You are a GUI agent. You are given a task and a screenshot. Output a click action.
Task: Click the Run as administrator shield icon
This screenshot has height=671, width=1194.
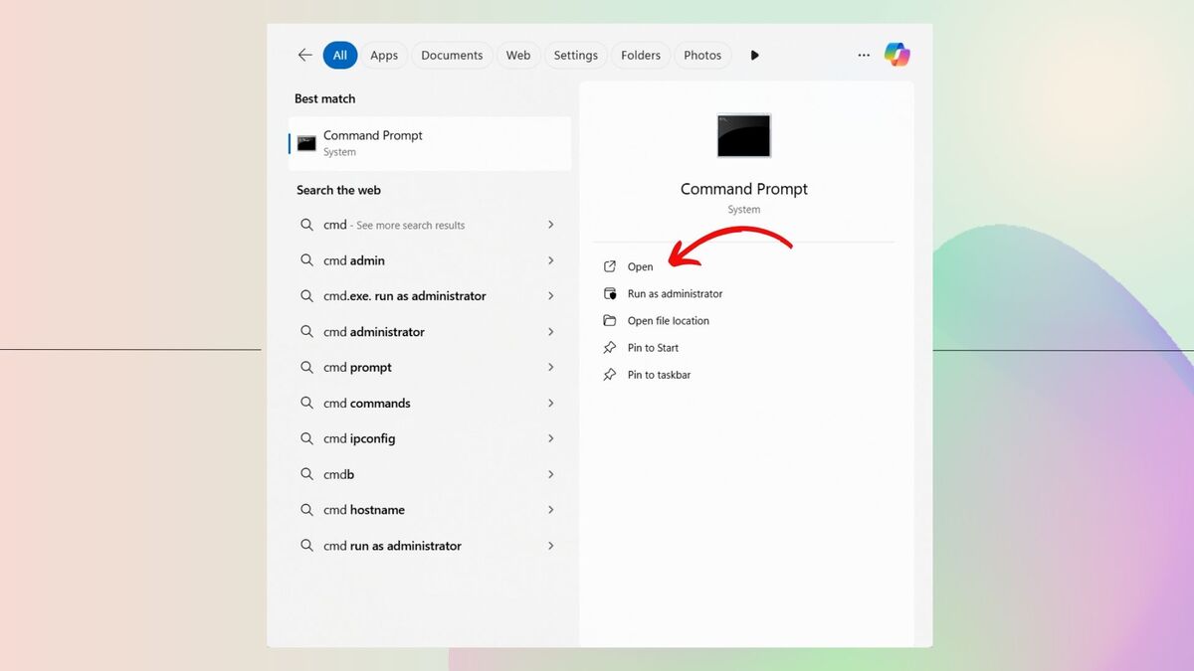[x=610, y=293]
